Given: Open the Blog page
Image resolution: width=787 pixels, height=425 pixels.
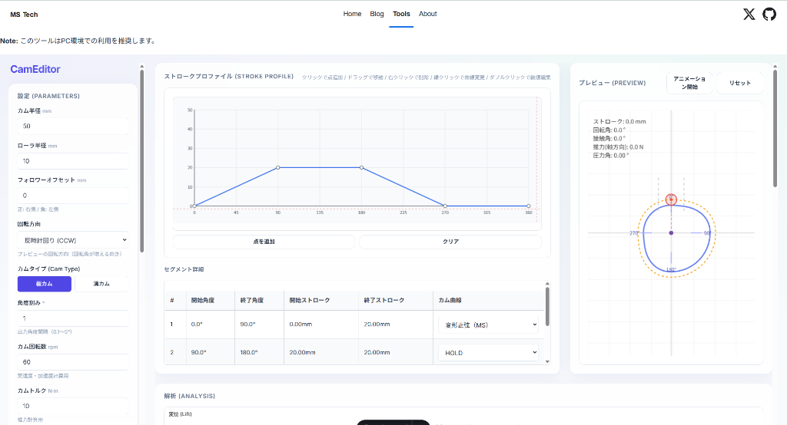Looking at the screenshot, I should (x=377, y=14).
